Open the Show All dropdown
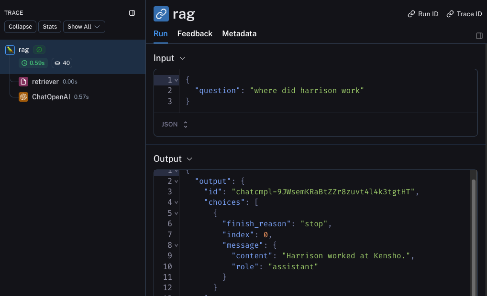Viewport: 487px width, 296px height. pyautogui.click(x=84, y=27)
